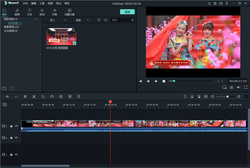This screenshot has width=250, height=168.
Task: Click the 导出 (Export) button
Action: (127, 12)
